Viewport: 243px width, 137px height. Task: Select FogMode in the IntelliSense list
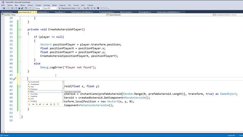point(45,96)
